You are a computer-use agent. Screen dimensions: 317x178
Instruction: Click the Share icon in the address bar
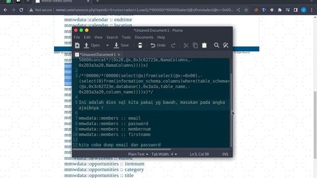click(238, 10)
